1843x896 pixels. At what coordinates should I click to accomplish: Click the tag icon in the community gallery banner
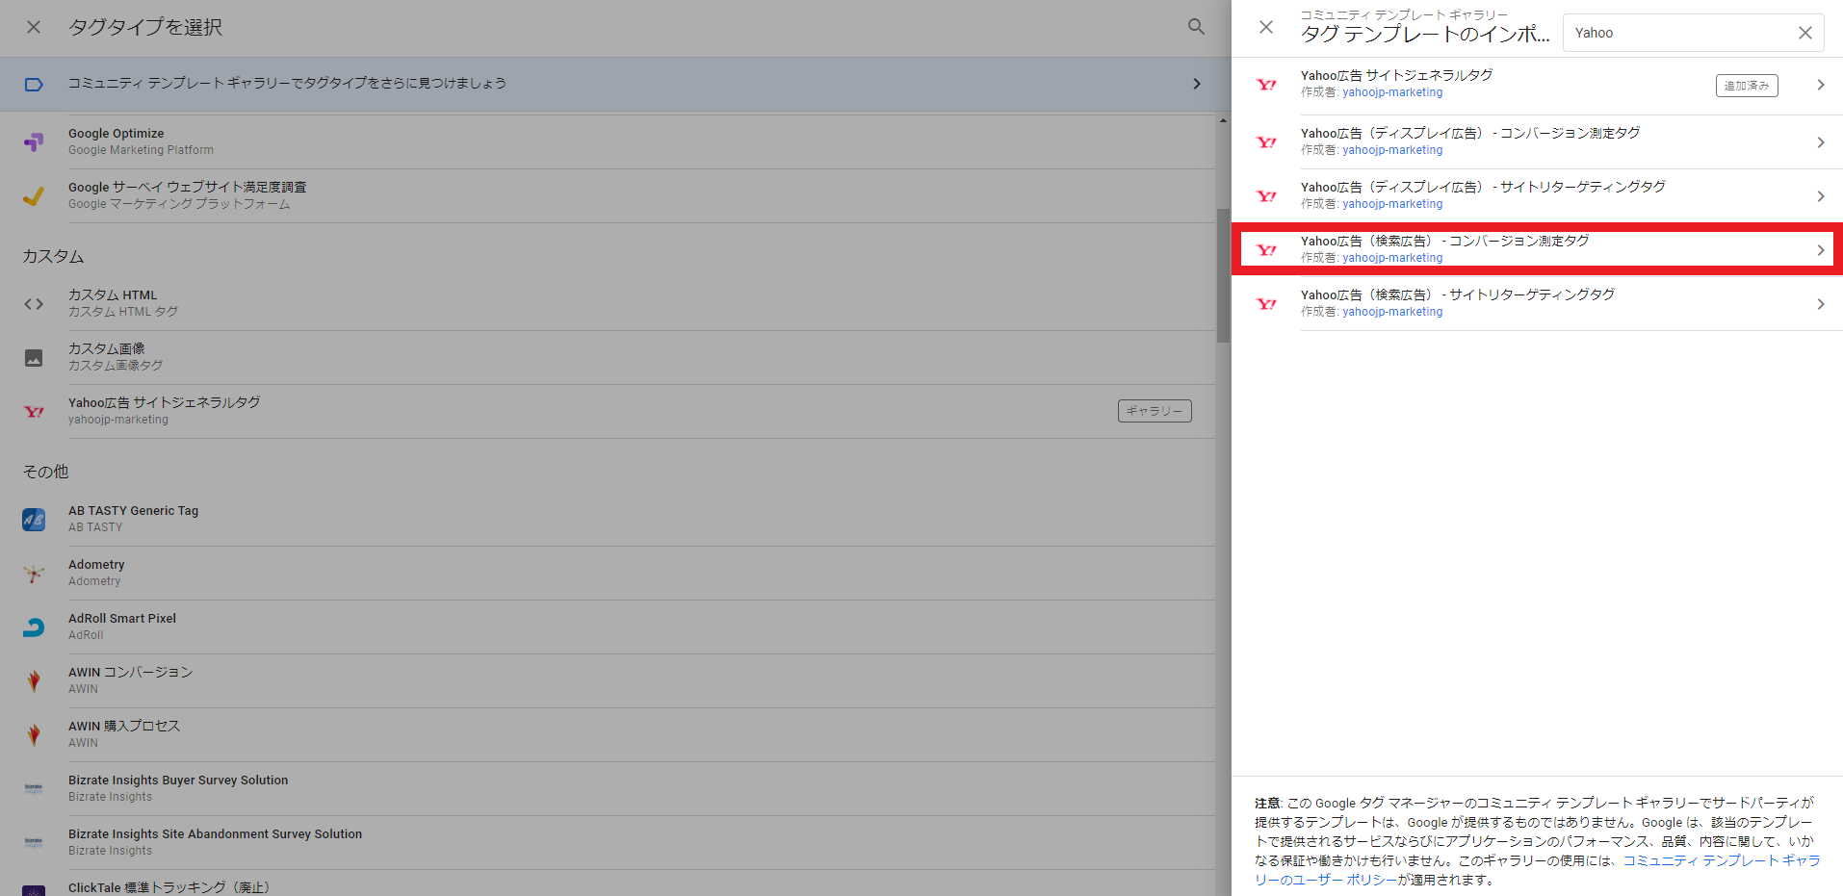34,85
